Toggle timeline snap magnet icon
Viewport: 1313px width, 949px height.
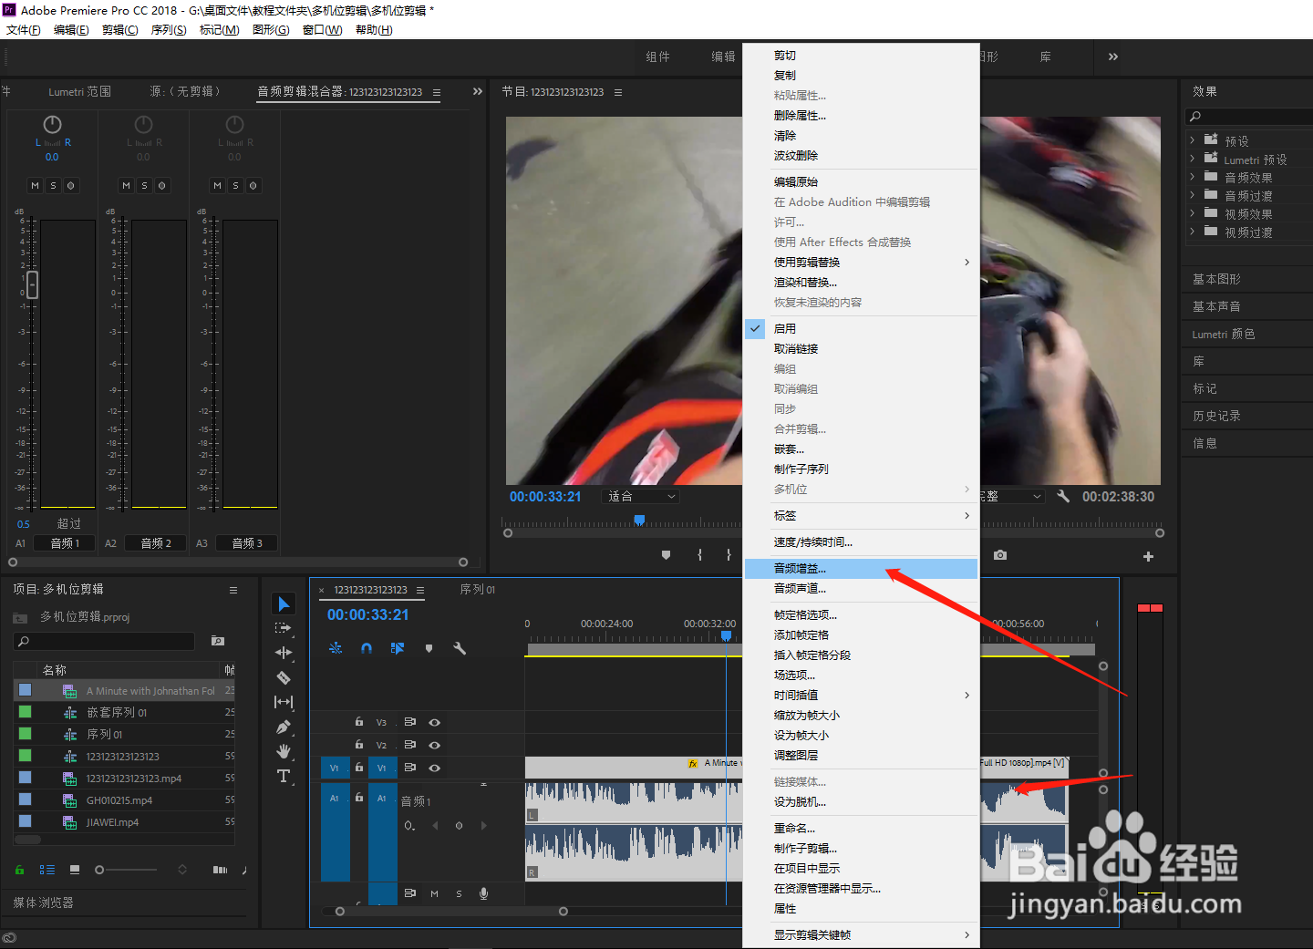(x=366, y=648)
